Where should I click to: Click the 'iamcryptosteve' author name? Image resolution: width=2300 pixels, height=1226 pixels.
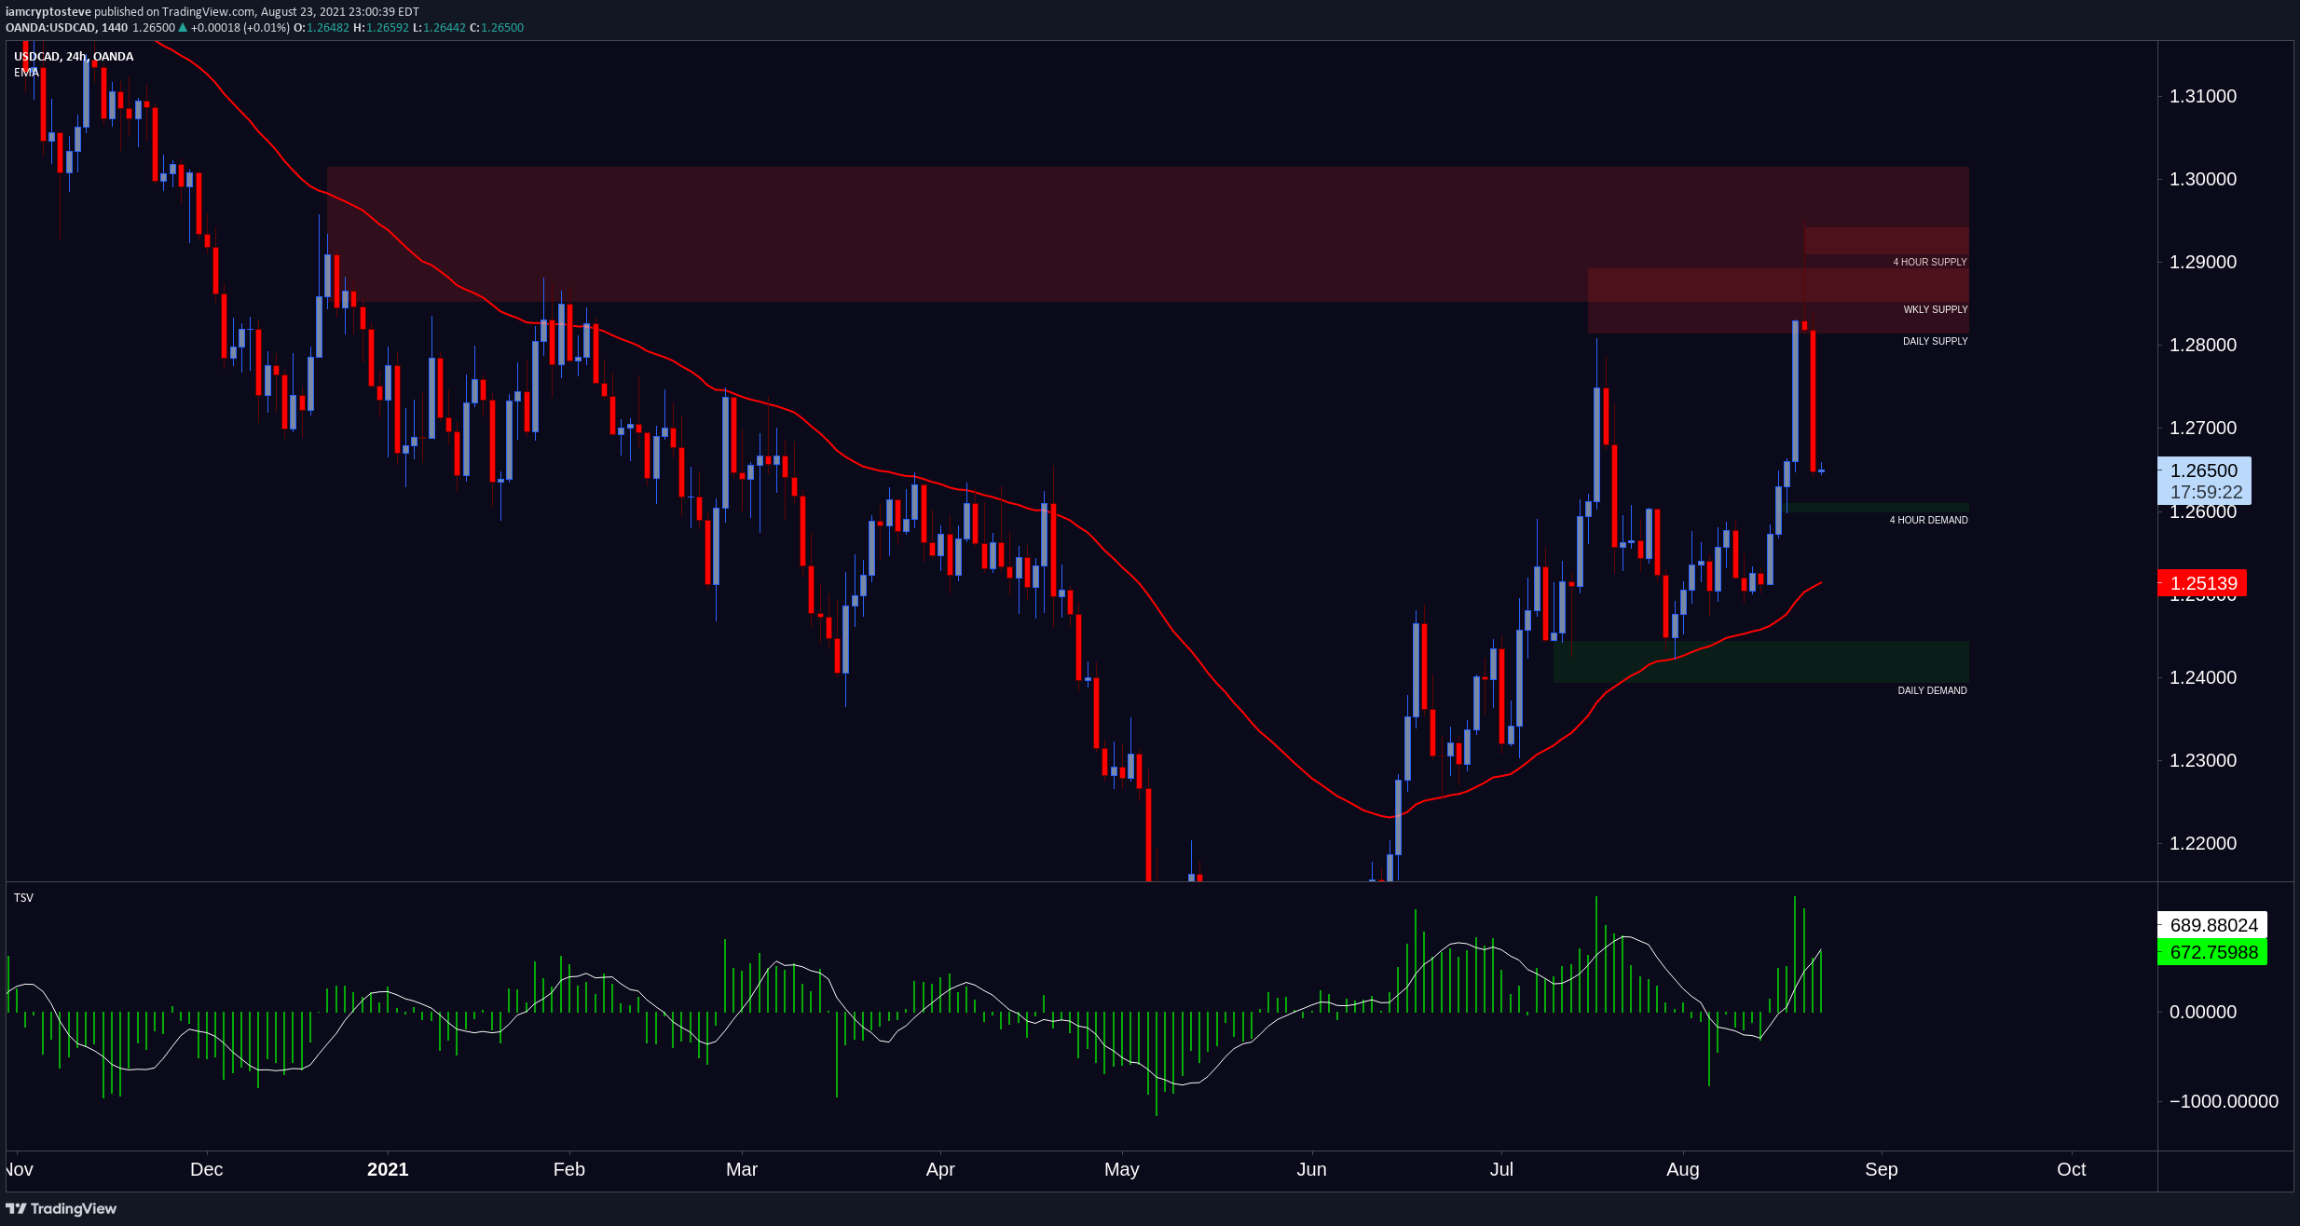coord(48,12)
